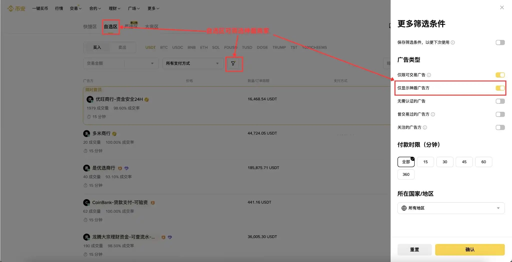This screenshot has width=512, height=262.
Task: Click info icon beside 仅限可交易广告
Action: point(429,75)
